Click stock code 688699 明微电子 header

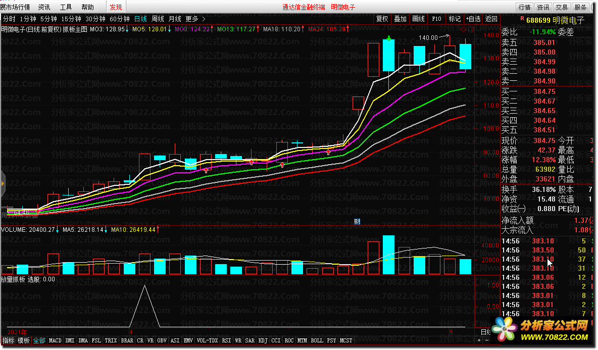555,20
